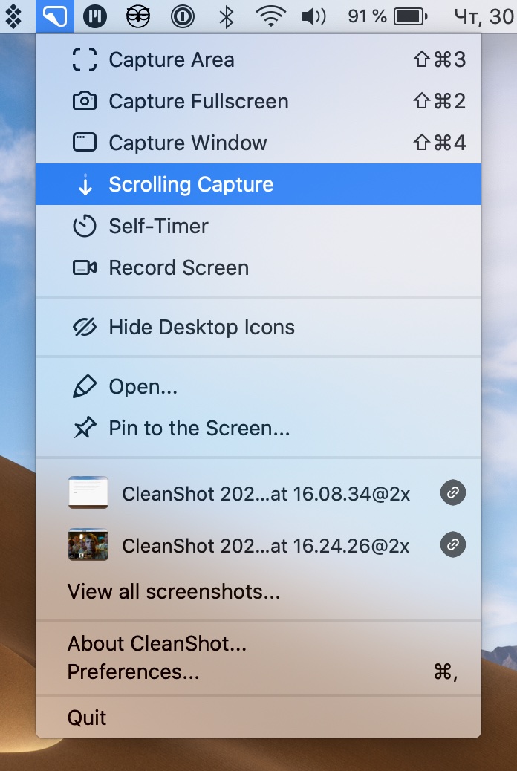517x771 pixels.
Task: Select Record Screen
Action: pyautogui.click(x=178, y=268)
